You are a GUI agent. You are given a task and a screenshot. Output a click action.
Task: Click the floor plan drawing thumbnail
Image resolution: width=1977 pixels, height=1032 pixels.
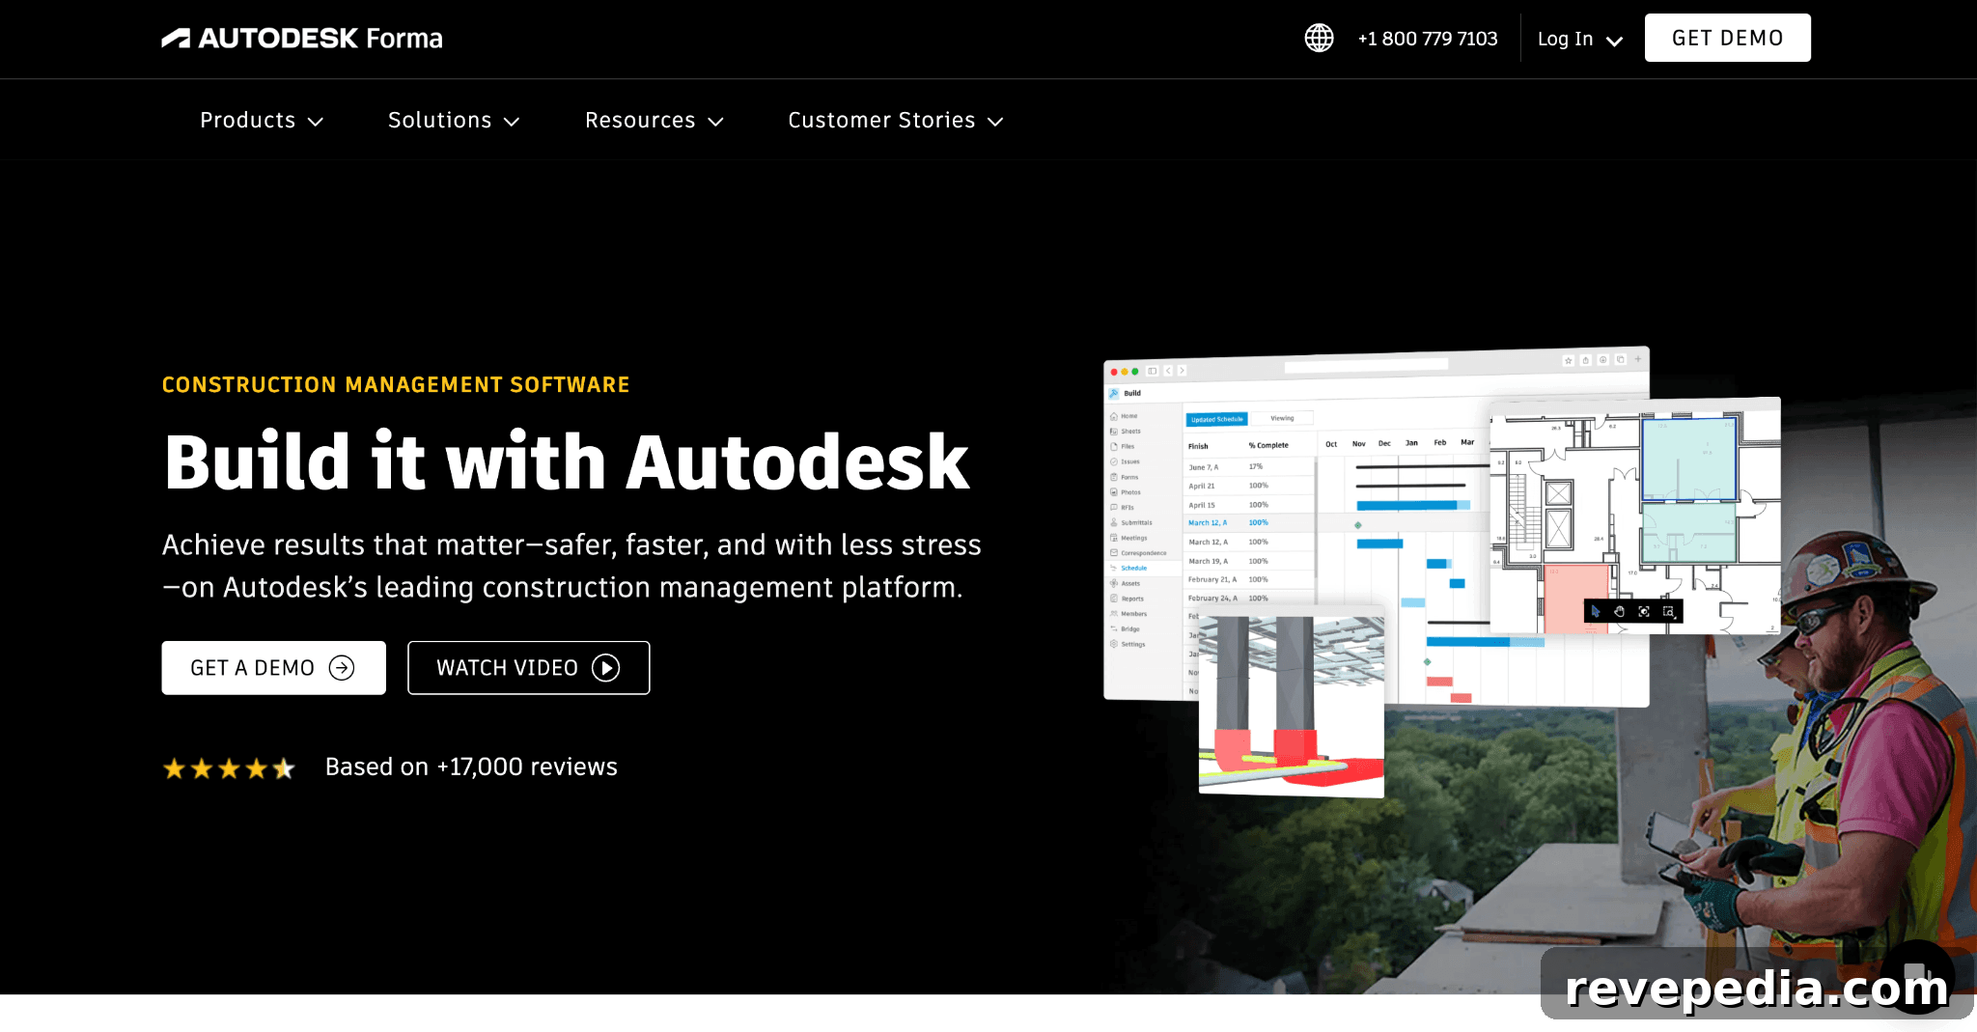coord(1635,516)
